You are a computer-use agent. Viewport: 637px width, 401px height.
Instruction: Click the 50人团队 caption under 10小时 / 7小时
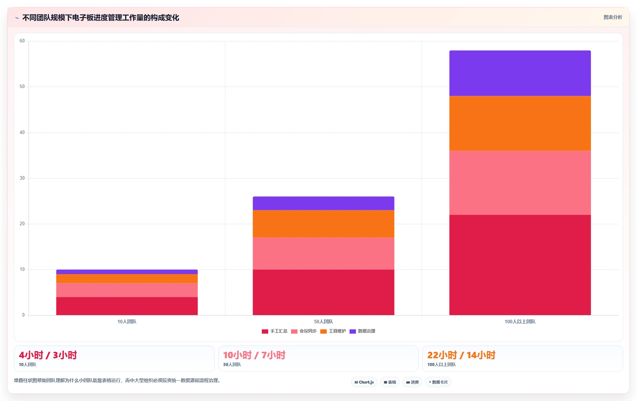click(232, 365)
